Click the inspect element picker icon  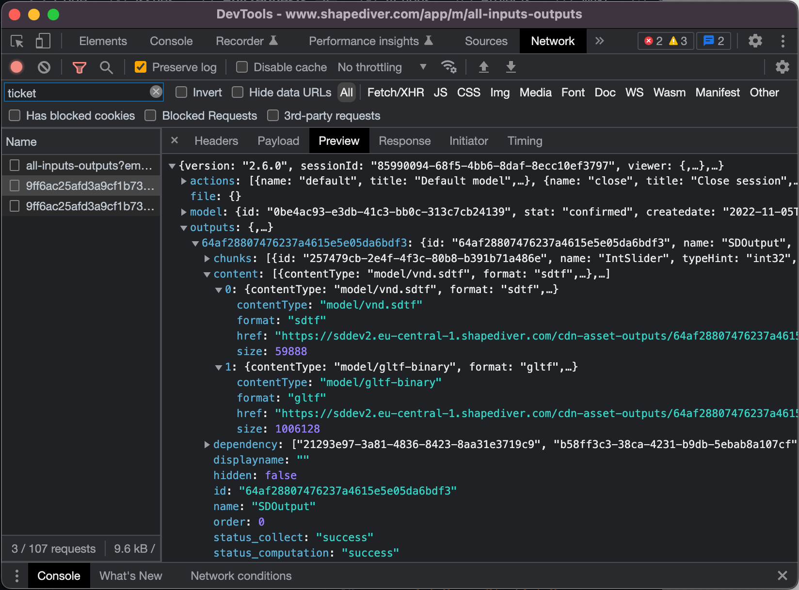tap(17, 42)
